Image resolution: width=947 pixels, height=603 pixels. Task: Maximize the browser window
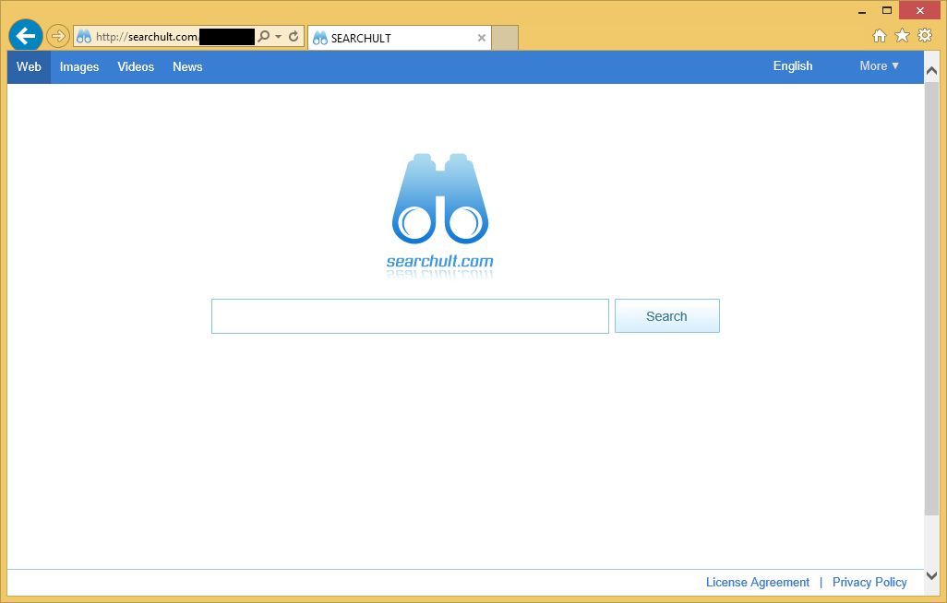887,10
